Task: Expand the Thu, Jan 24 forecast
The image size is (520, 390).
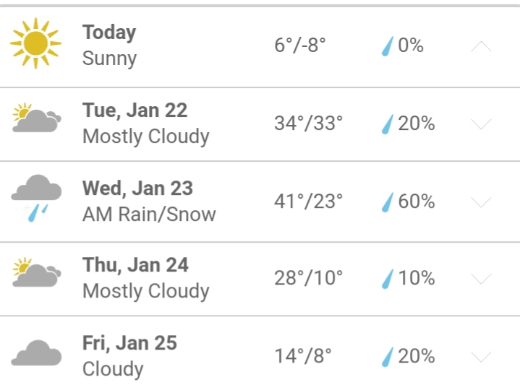Action: point(481,279)
